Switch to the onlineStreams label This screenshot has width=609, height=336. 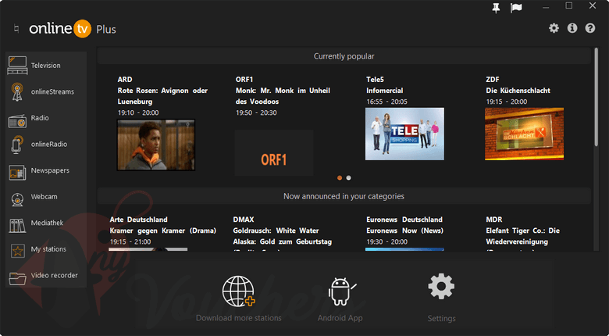coord(52,91)
